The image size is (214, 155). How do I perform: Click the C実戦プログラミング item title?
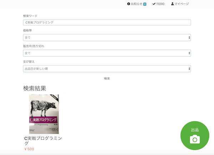[x=43, y=141]
